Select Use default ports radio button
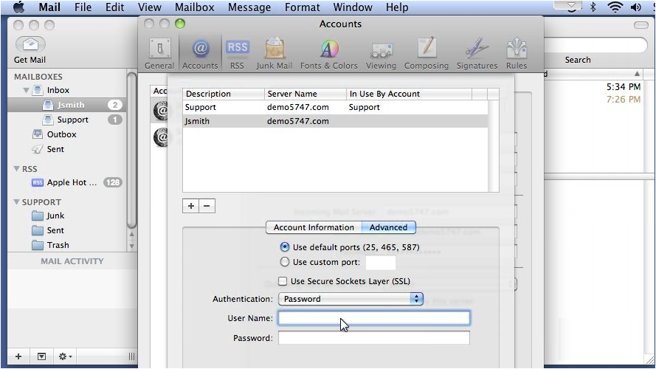 click(x=285, y=247)
